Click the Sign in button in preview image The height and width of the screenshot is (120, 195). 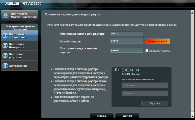click(154, 103)
